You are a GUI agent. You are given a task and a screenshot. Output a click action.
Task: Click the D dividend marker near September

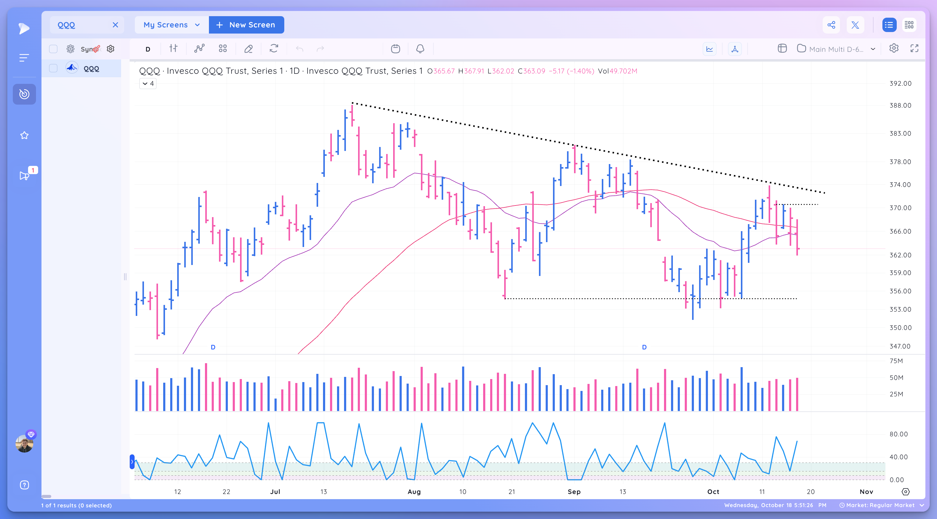point(644,347)
